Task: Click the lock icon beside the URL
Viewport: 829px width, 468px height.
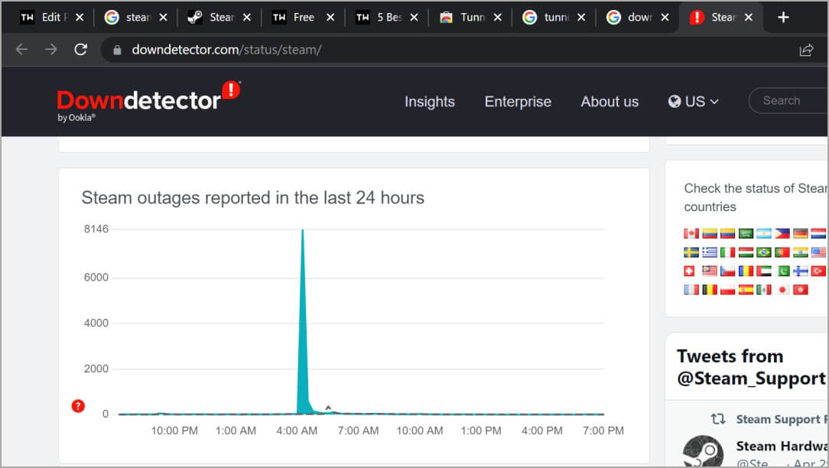Action: point(117,50)
